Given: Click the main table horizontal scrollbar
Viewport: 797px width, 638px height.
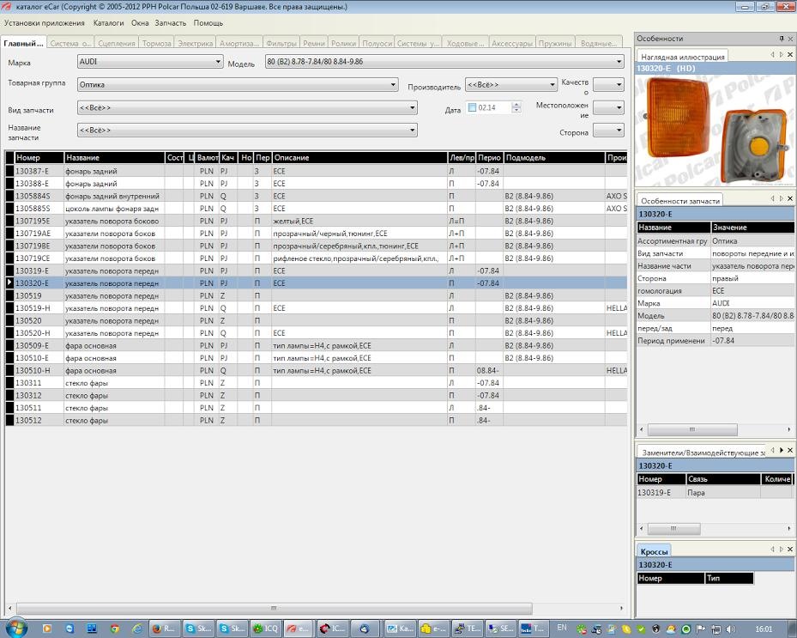Looking at the screenshot, I should tap(274, 608).
